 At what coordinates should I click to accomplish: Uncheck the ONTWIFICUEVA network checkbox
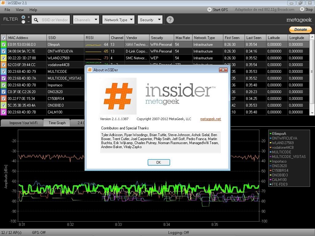[3, 51]
